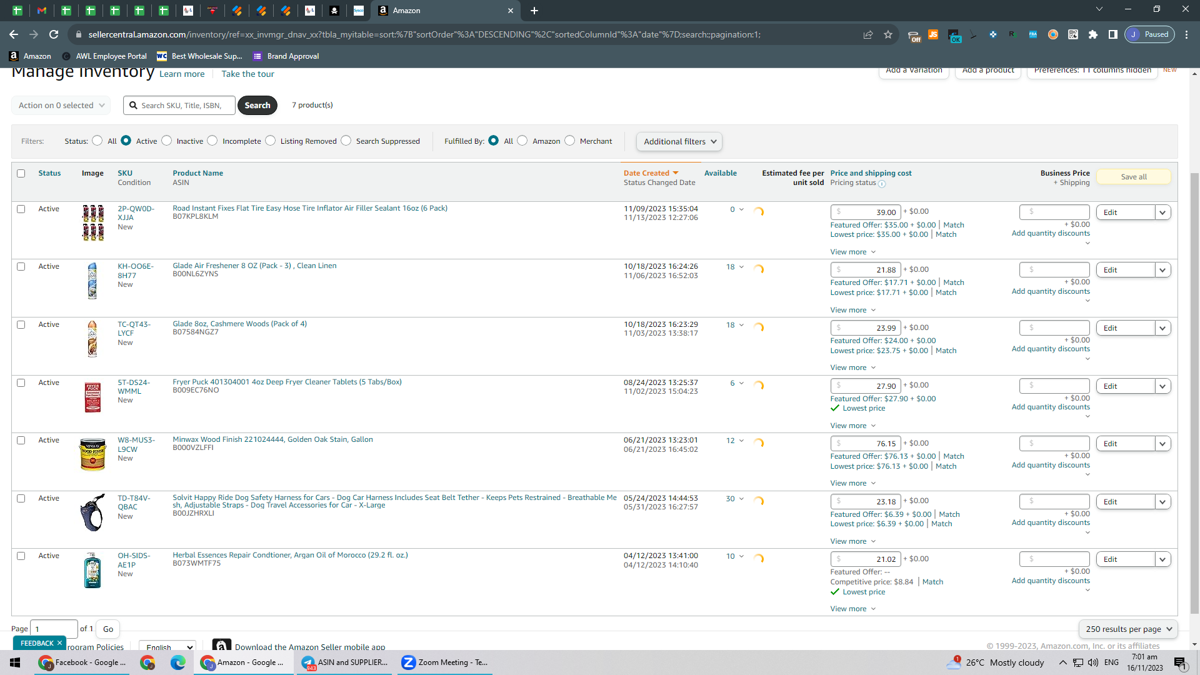Open the volume control in the system tray
The image size is (1200, 675).
pos(1093,662)
